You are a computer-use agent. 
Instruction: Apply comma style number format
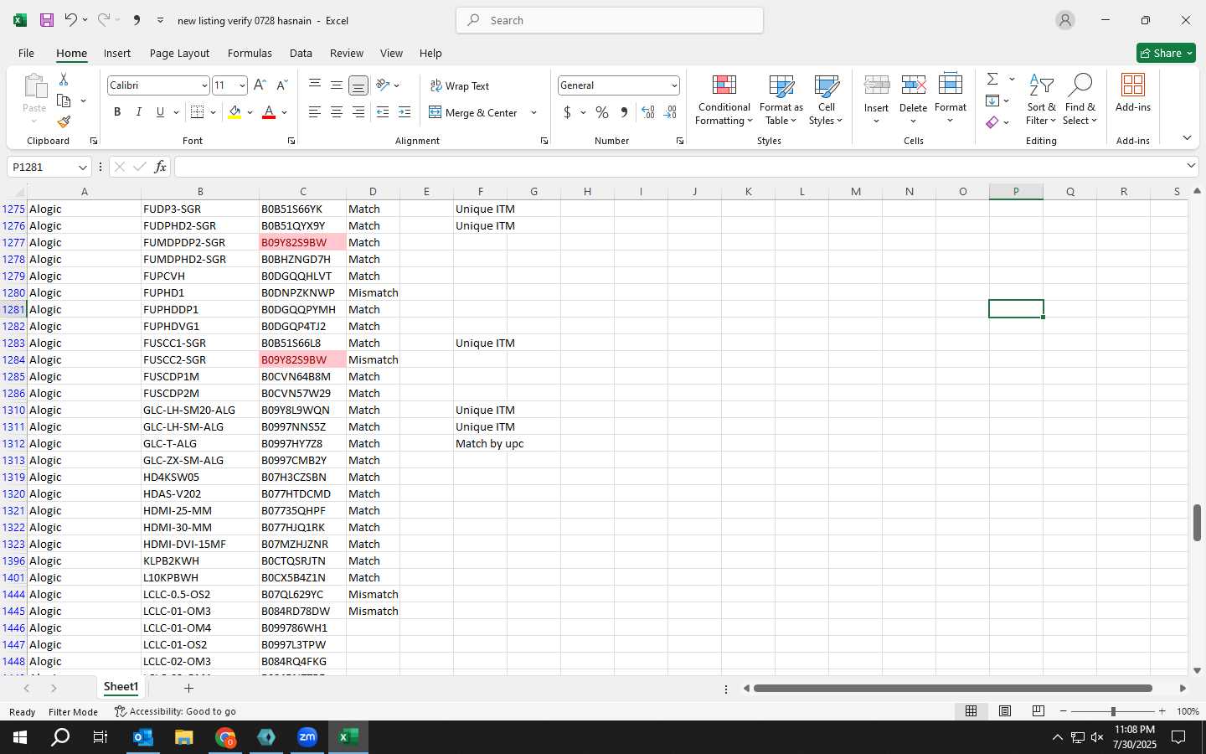624,112
